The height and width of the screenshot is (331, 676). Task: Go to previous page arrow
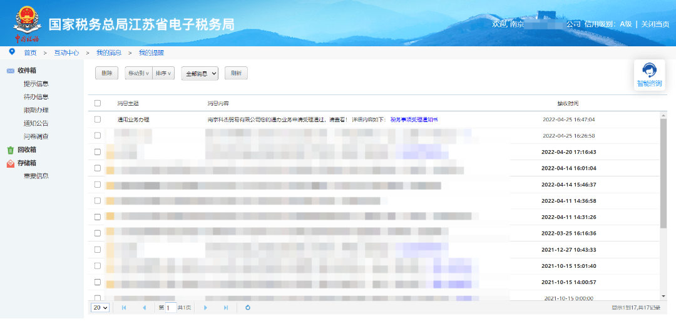pos(144,307)
